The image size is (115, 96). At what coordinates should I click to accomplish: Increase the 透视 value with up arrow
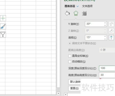pos(105,36)
